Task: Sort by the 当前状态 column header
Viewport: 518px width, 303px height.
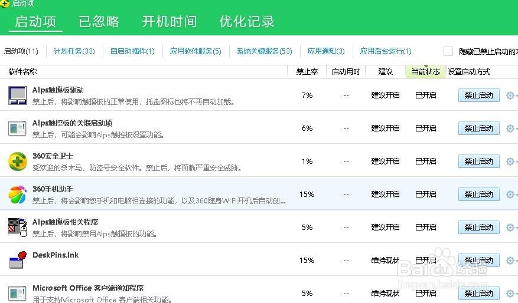Action: tap(425, 72)
